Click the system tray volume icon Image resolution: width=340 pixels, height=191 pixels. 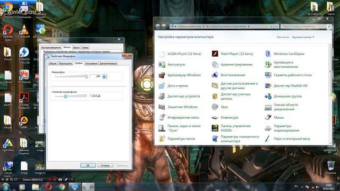317,187
